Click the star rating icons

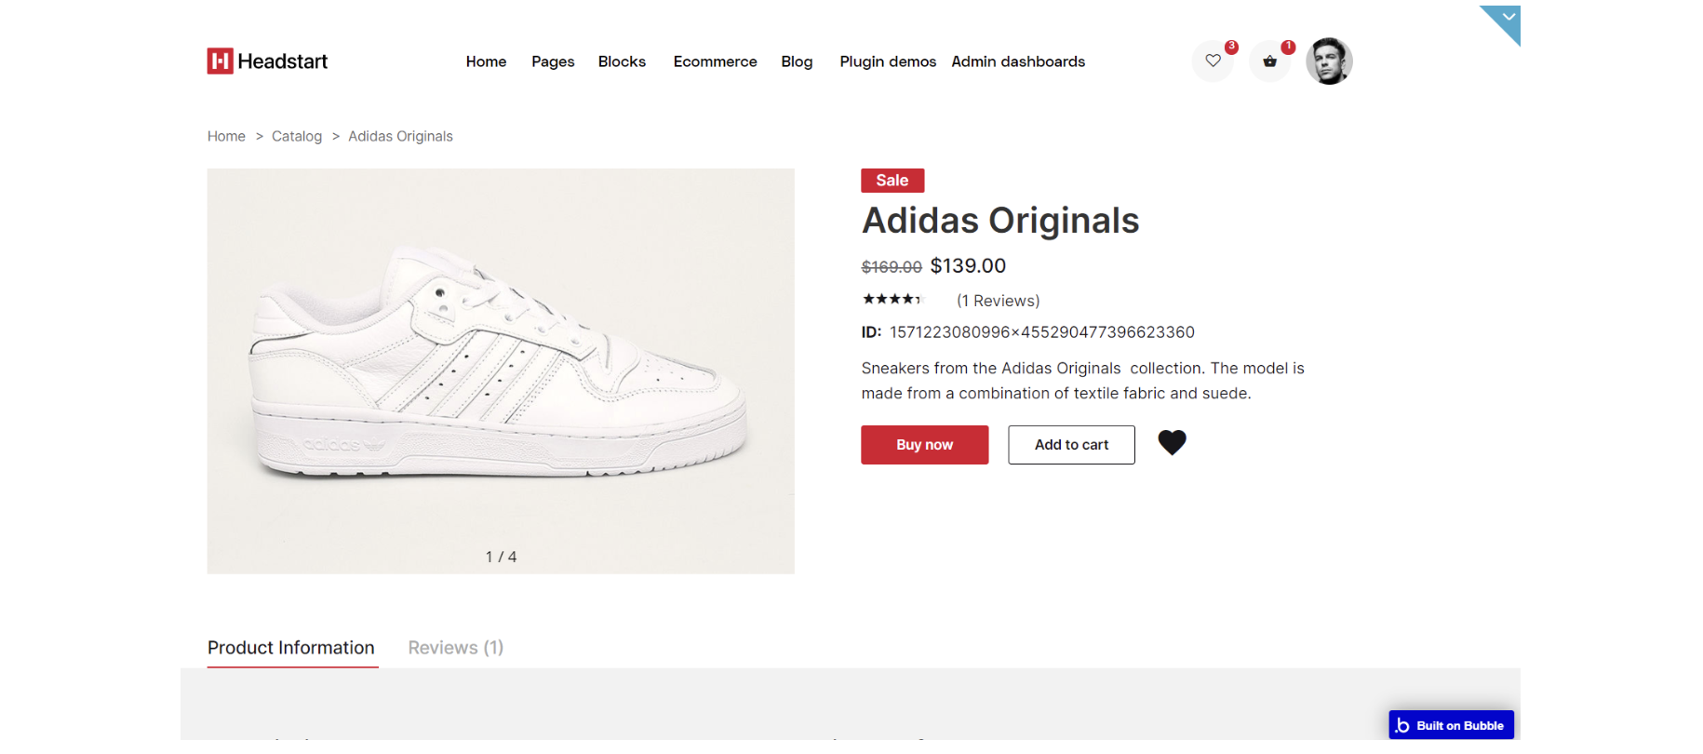892,300
